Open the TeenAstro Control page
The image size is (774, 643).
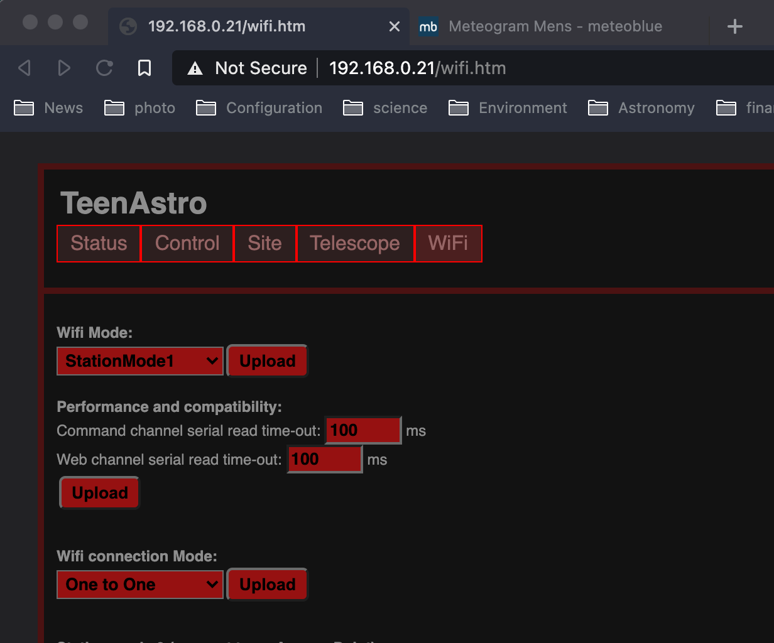click(187, 243)
